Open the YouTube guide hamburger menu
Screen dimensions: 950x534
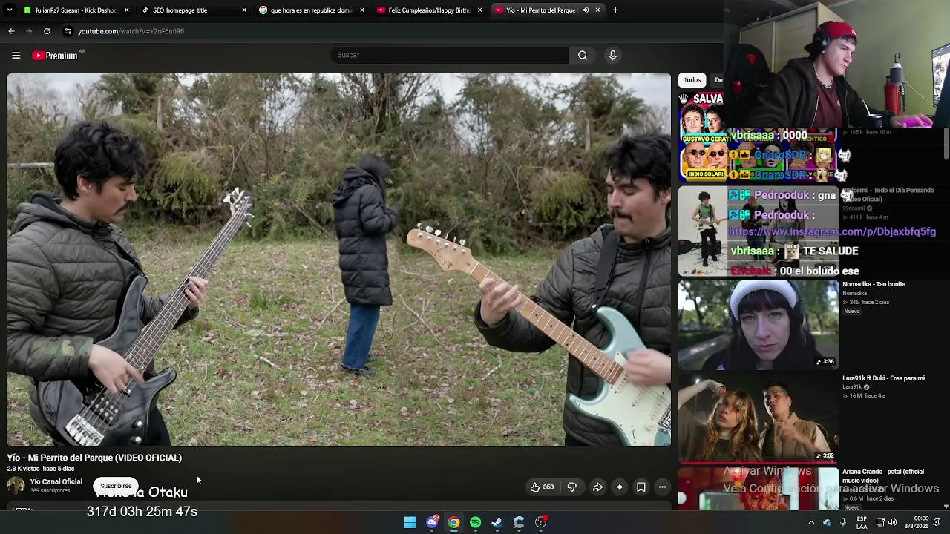point(16,56)
